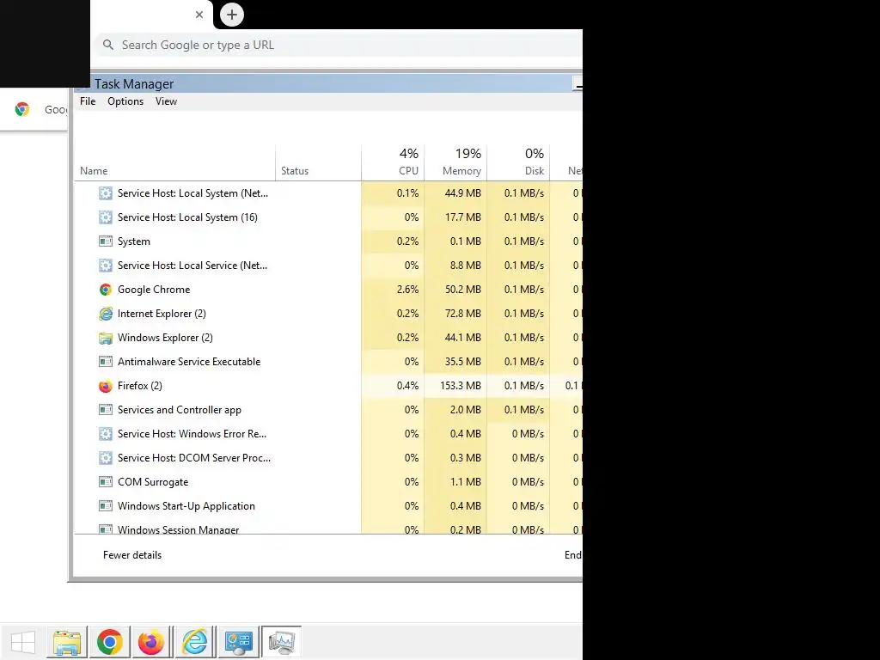Open File Explorer from the taskbar

(x=67, y=641)
